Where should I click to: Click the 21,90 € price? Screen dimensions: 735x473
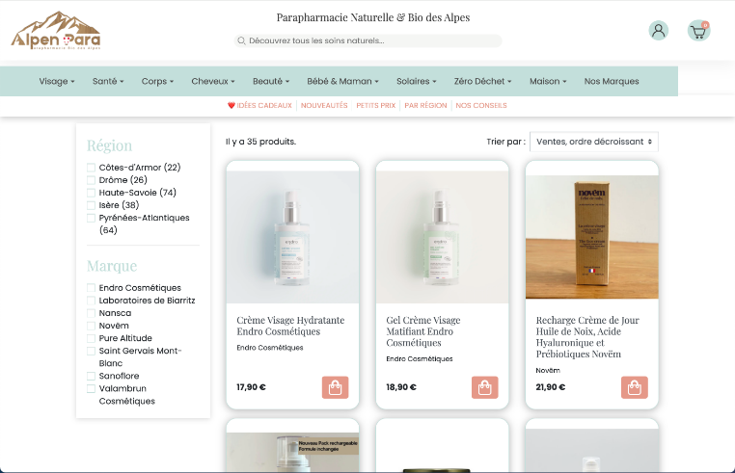[551, 387]
